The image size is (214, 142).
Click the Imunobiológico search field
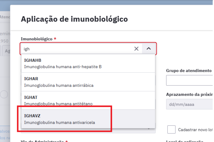(x=77, y=49)
